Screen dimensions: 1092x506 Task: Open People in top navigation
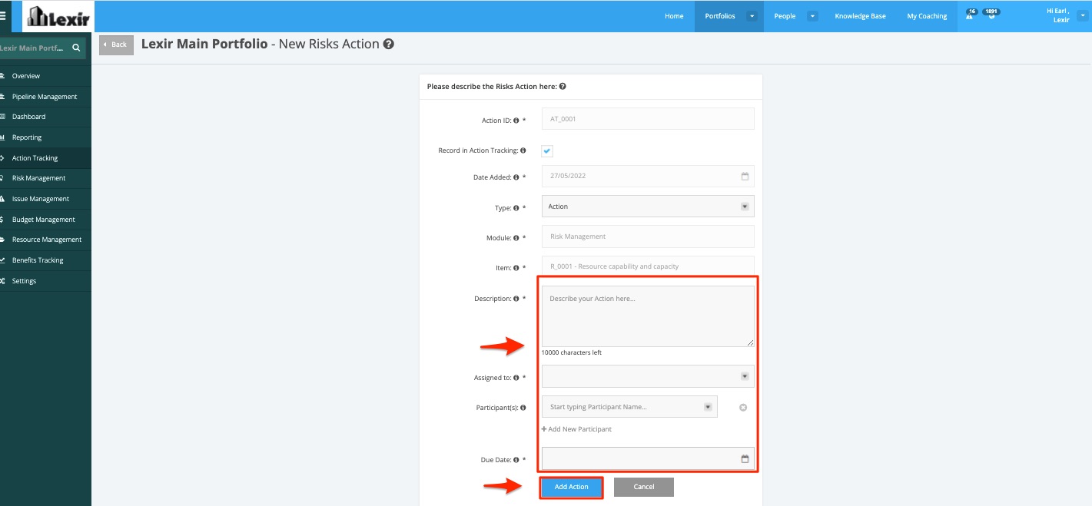point(785,16)
